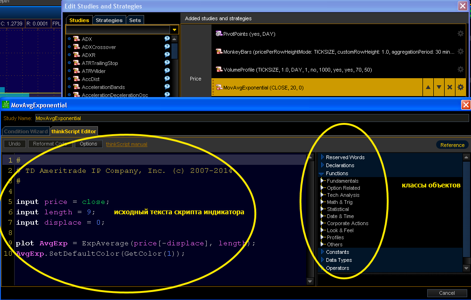Move MovAvgExponential study down
Screen dimensions: 471x300
(x=439, y=88)
